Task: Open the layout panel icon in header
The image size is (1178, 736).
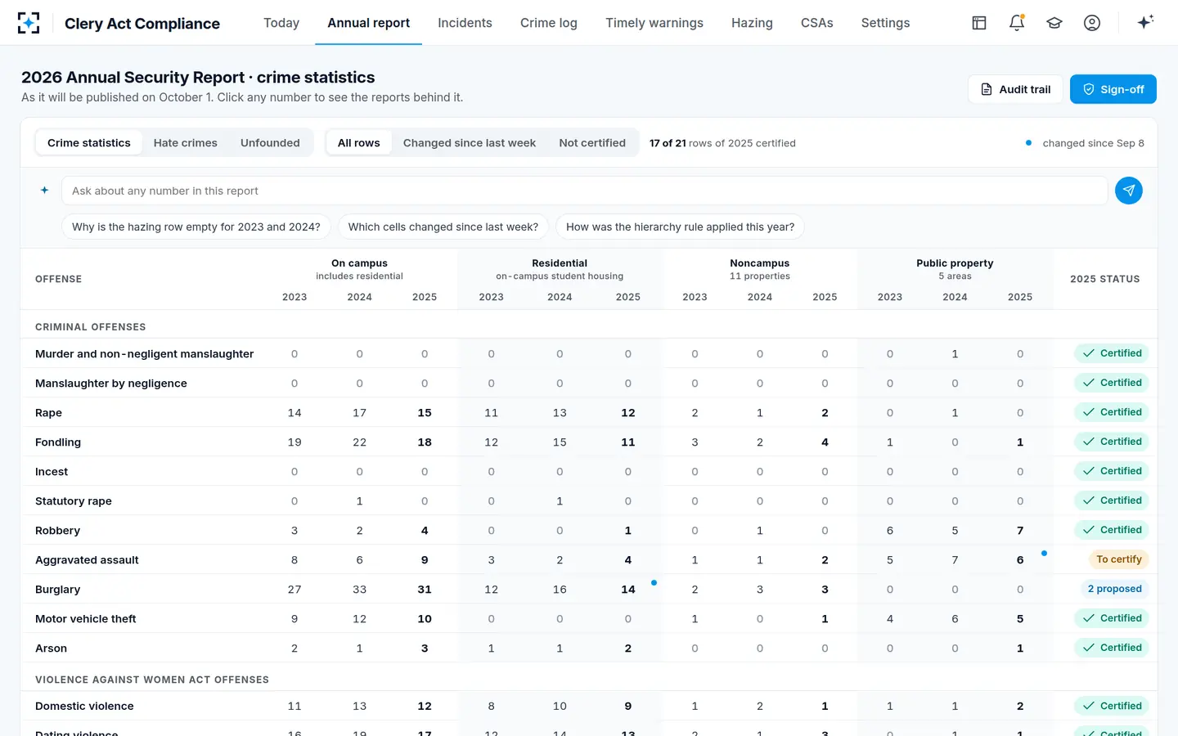Action: tap(979, 23)
